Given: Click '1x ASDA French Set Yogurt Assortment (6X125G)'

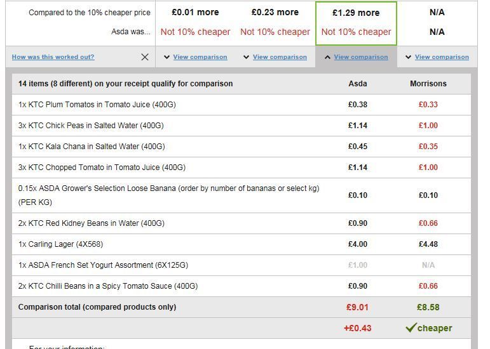Looking at the screenshot, I should pos(103,265).
